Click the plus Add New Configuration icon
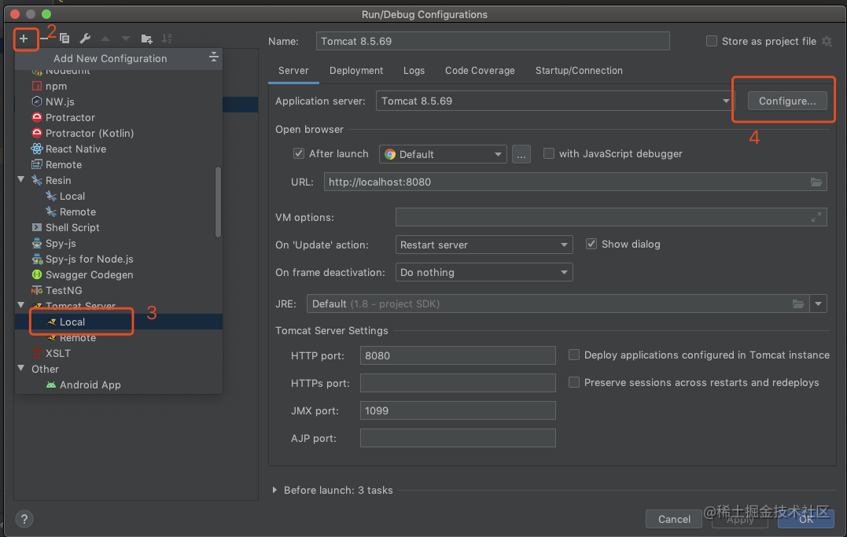Screen dimensions: 847x537 24,39
